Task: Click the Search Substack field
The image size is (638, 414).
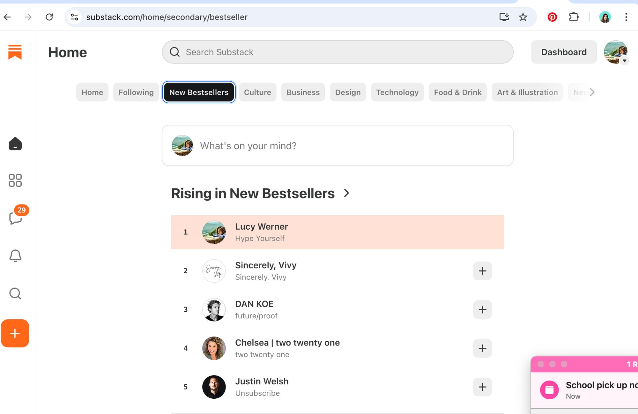Action: coord(338,52)
